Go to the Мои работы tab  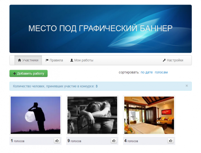[x=82, y=60]
